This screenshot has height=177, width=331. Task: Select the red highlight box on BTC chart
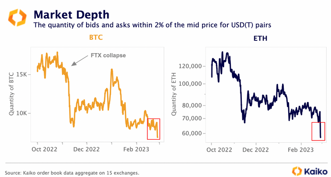tap(154, 129)
